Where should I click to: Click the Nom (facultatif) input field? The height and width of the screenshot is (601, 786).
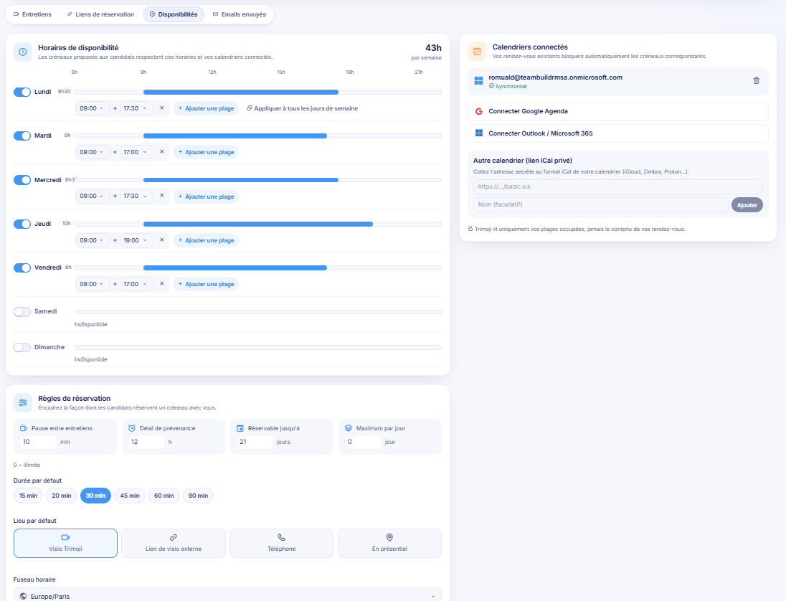[x=600, y=204]
